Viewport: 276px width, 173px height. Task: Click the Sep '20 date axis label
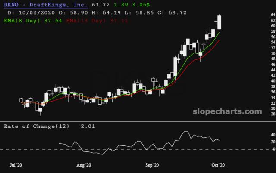click(x=152, y=165)
